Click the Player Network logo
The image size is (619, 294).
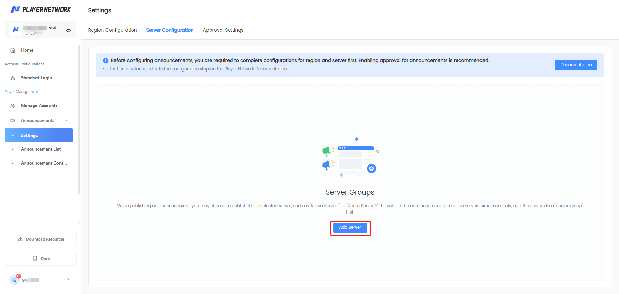point(40,9)
